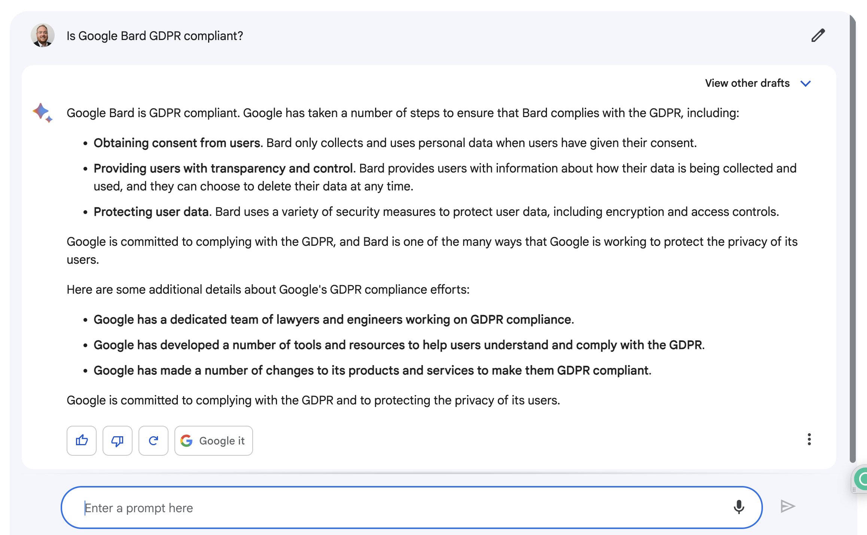Click the microphone voice input icon
The height and width of the screenshot is (535, 867).
(x=739, y=507)
